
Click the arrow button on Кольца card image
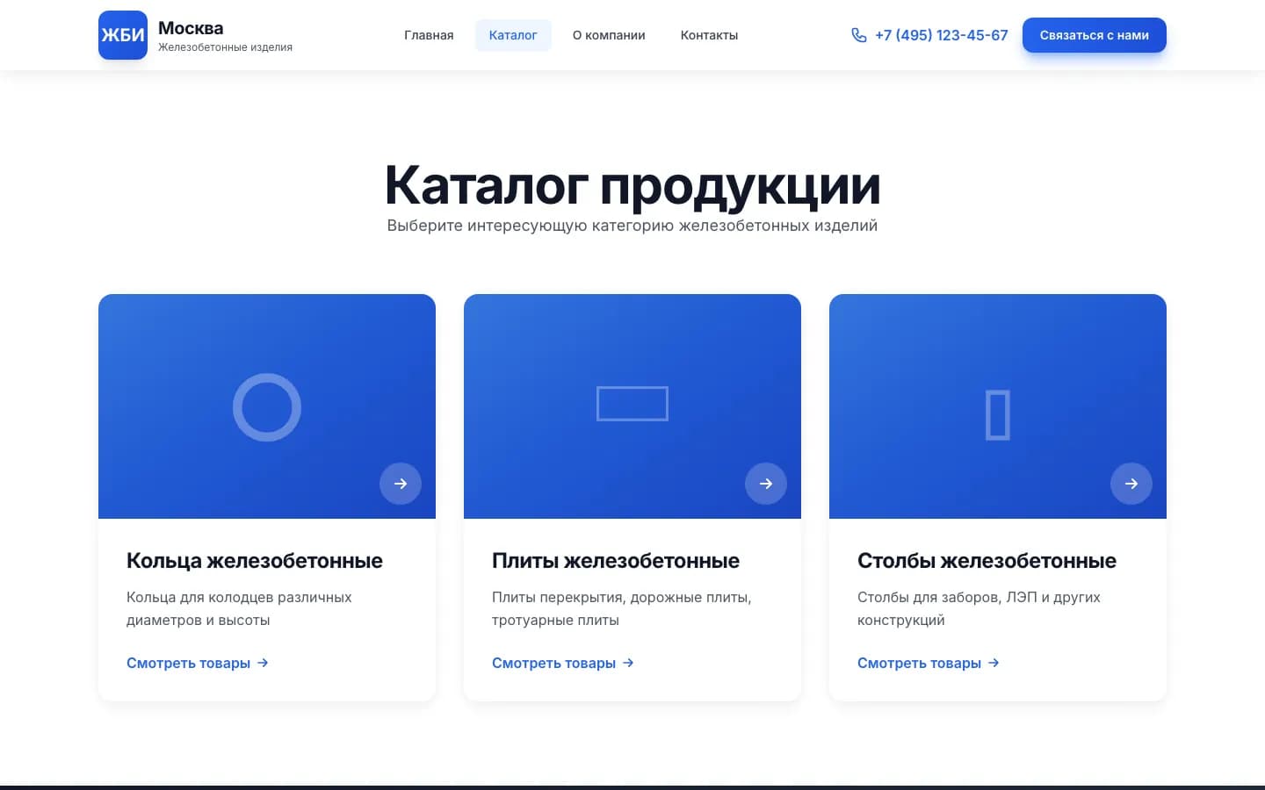(401, 484)
